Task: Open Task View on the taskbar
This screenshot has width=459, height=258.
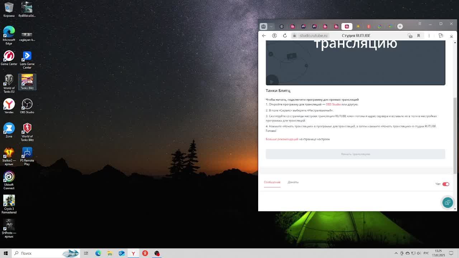Action: tap(86, 253)
